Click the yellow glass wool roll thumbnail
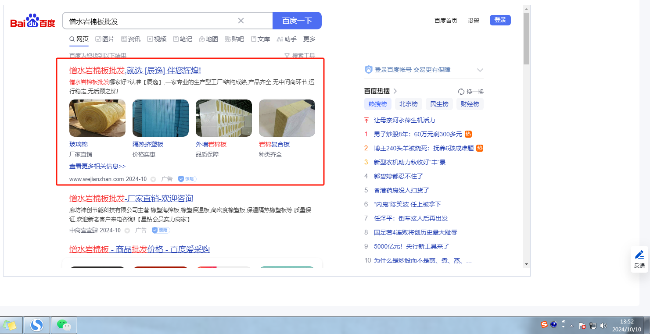The height and width of the screenshot is (334, 650). (x=97, y=118)
